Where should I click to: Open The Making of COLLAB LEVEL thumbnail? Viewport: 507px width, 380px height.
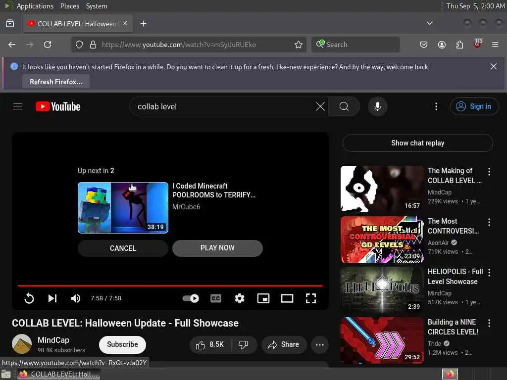click(x=382, y=189)
